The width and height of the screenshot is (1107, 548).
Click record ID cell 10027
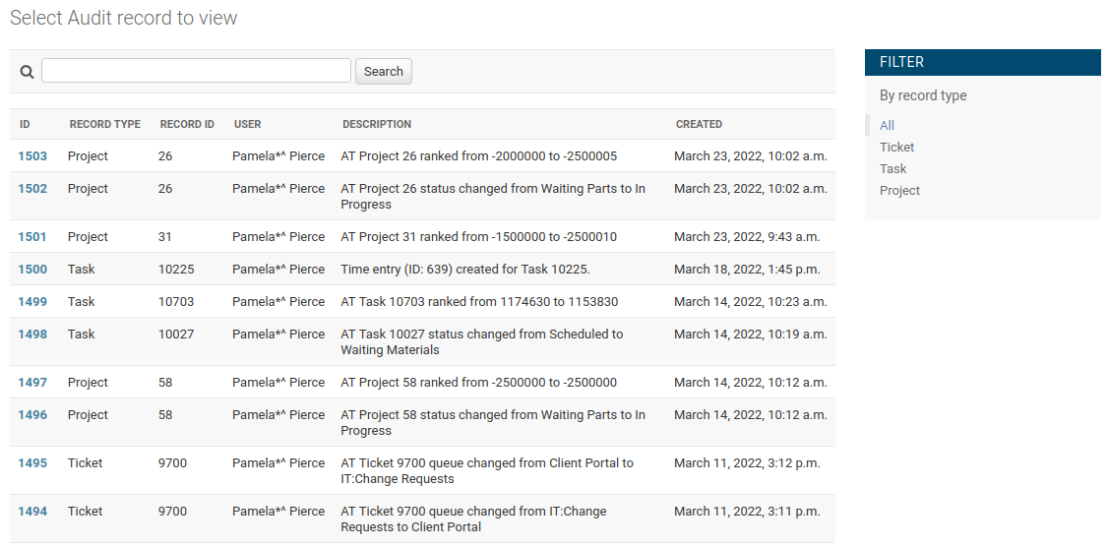pos(176,335)
